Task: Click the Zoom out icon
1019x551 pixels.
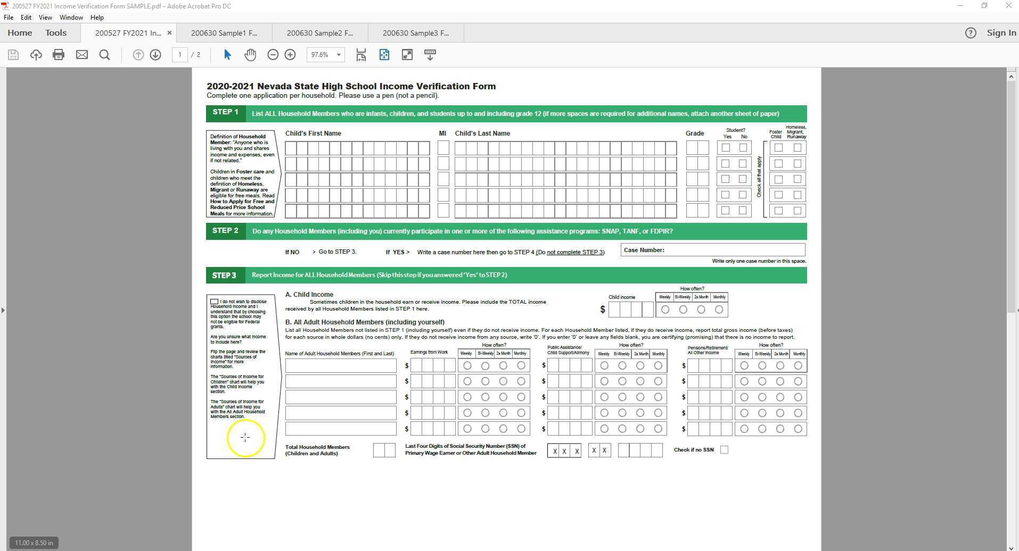Action: point(273,54)
